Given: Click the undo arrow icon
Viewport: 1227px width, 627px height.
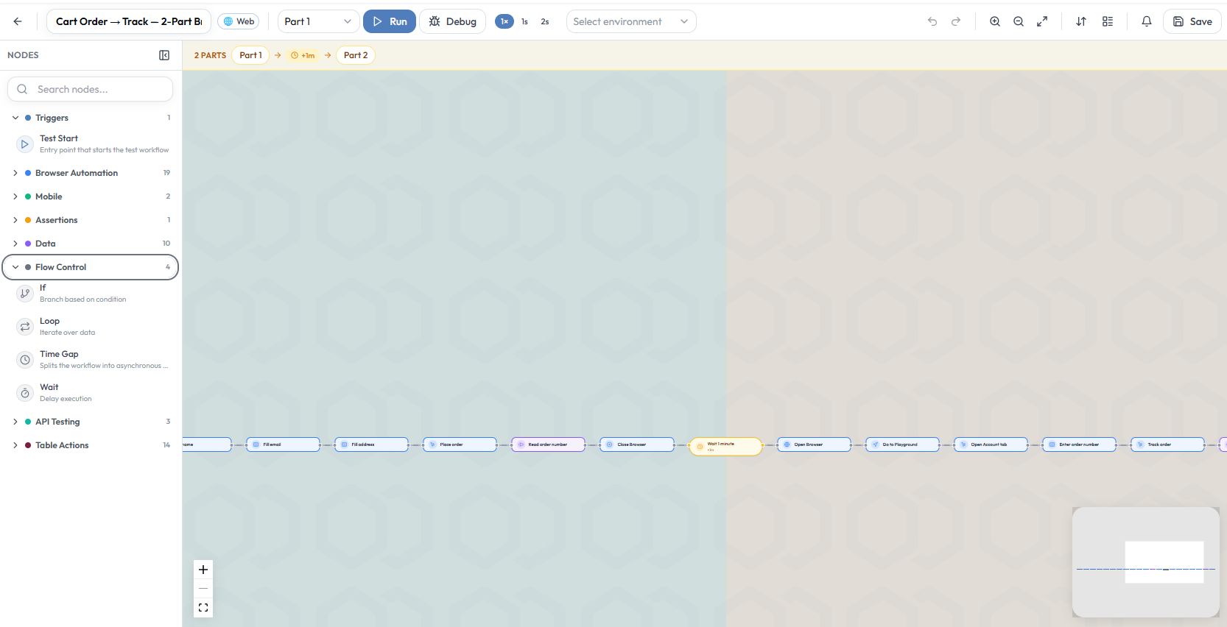Looking at the screenshot, I should click(932, 21).
